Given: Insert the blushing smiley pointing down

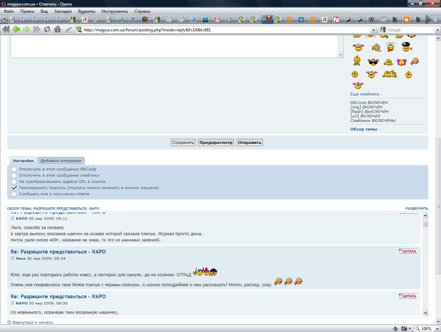Looking at the screenshot, I should (x=414, y=61).
